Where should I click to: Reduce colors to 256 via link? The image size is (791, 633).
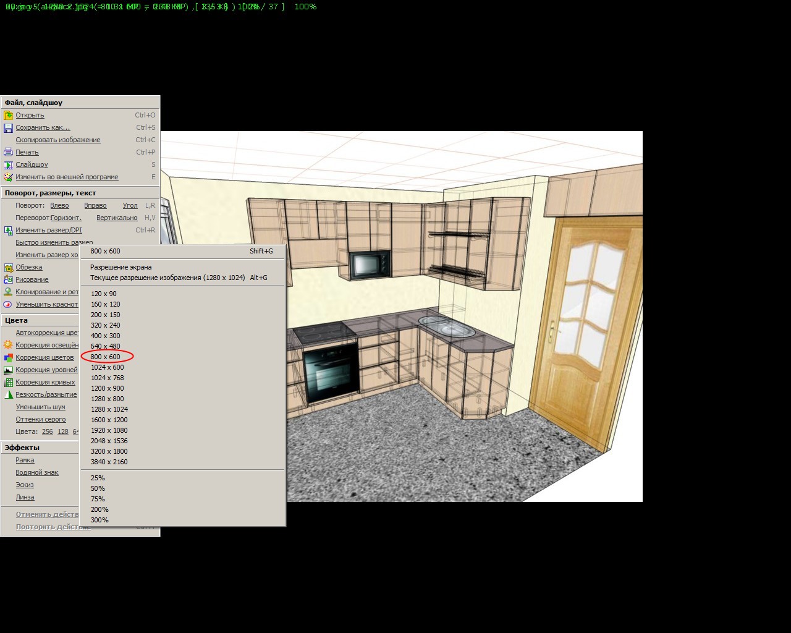tap(47, 432)
